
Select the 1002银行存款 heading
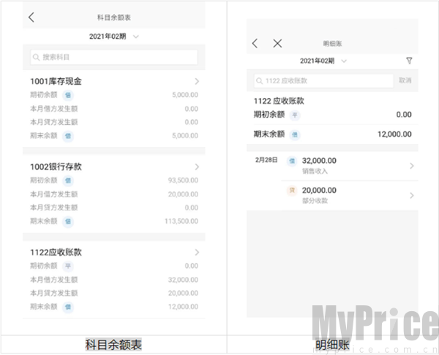pos(56,167)
